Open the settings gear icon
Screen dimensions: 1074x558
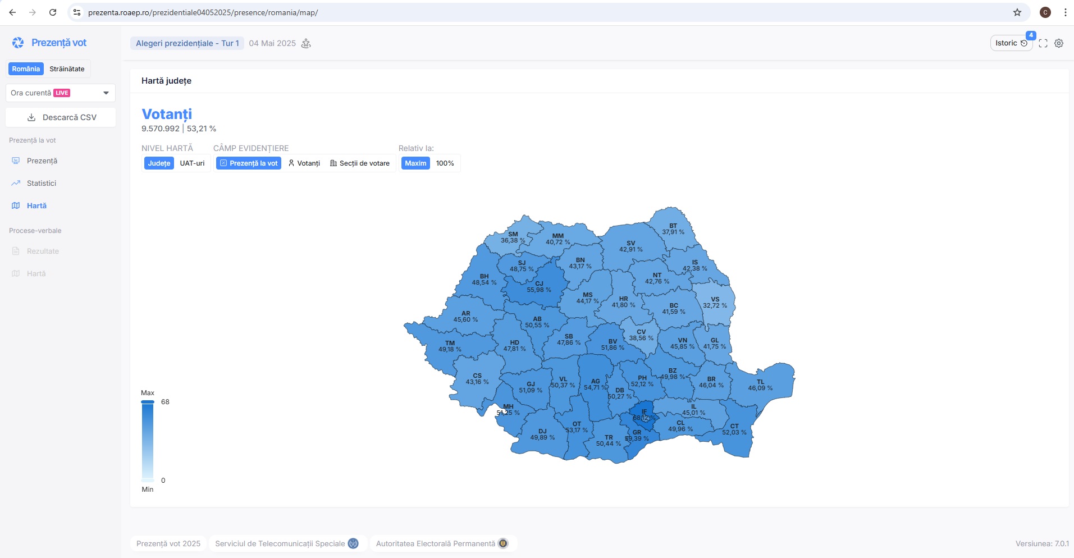(1059, 43)
